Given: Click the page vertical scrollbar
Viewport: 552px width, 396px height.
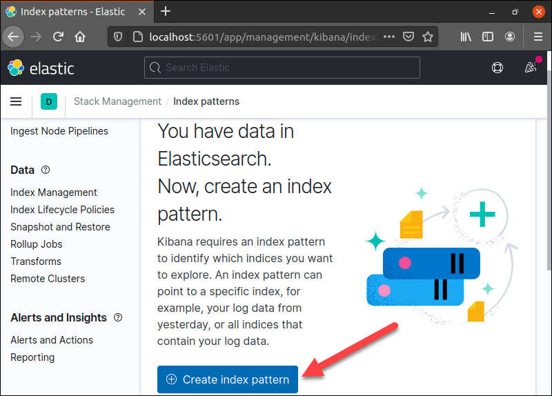Looking at the screenshot, I should point(549,170).
